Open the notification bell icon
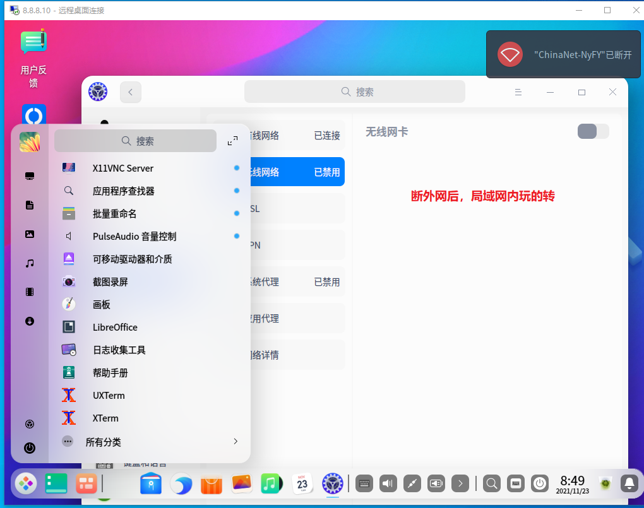 629,484
